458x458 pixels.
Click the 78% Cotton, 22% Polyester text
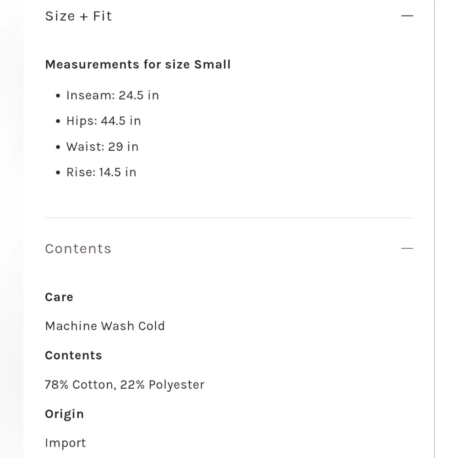coord(125,385)
